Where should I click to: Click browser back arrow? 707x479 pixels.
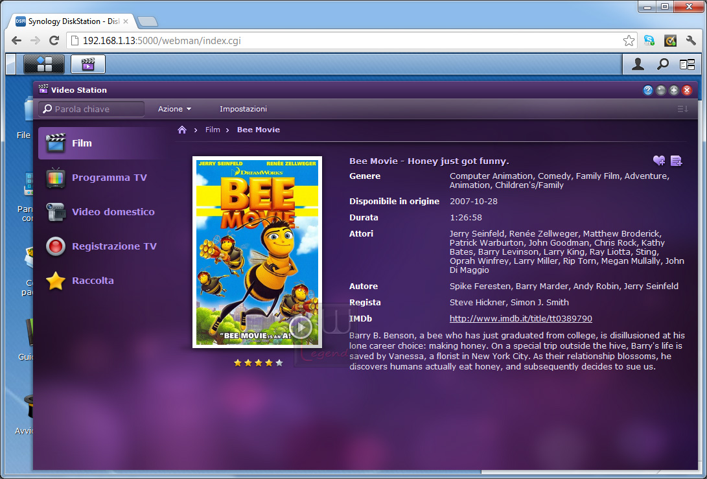point(17,41)
